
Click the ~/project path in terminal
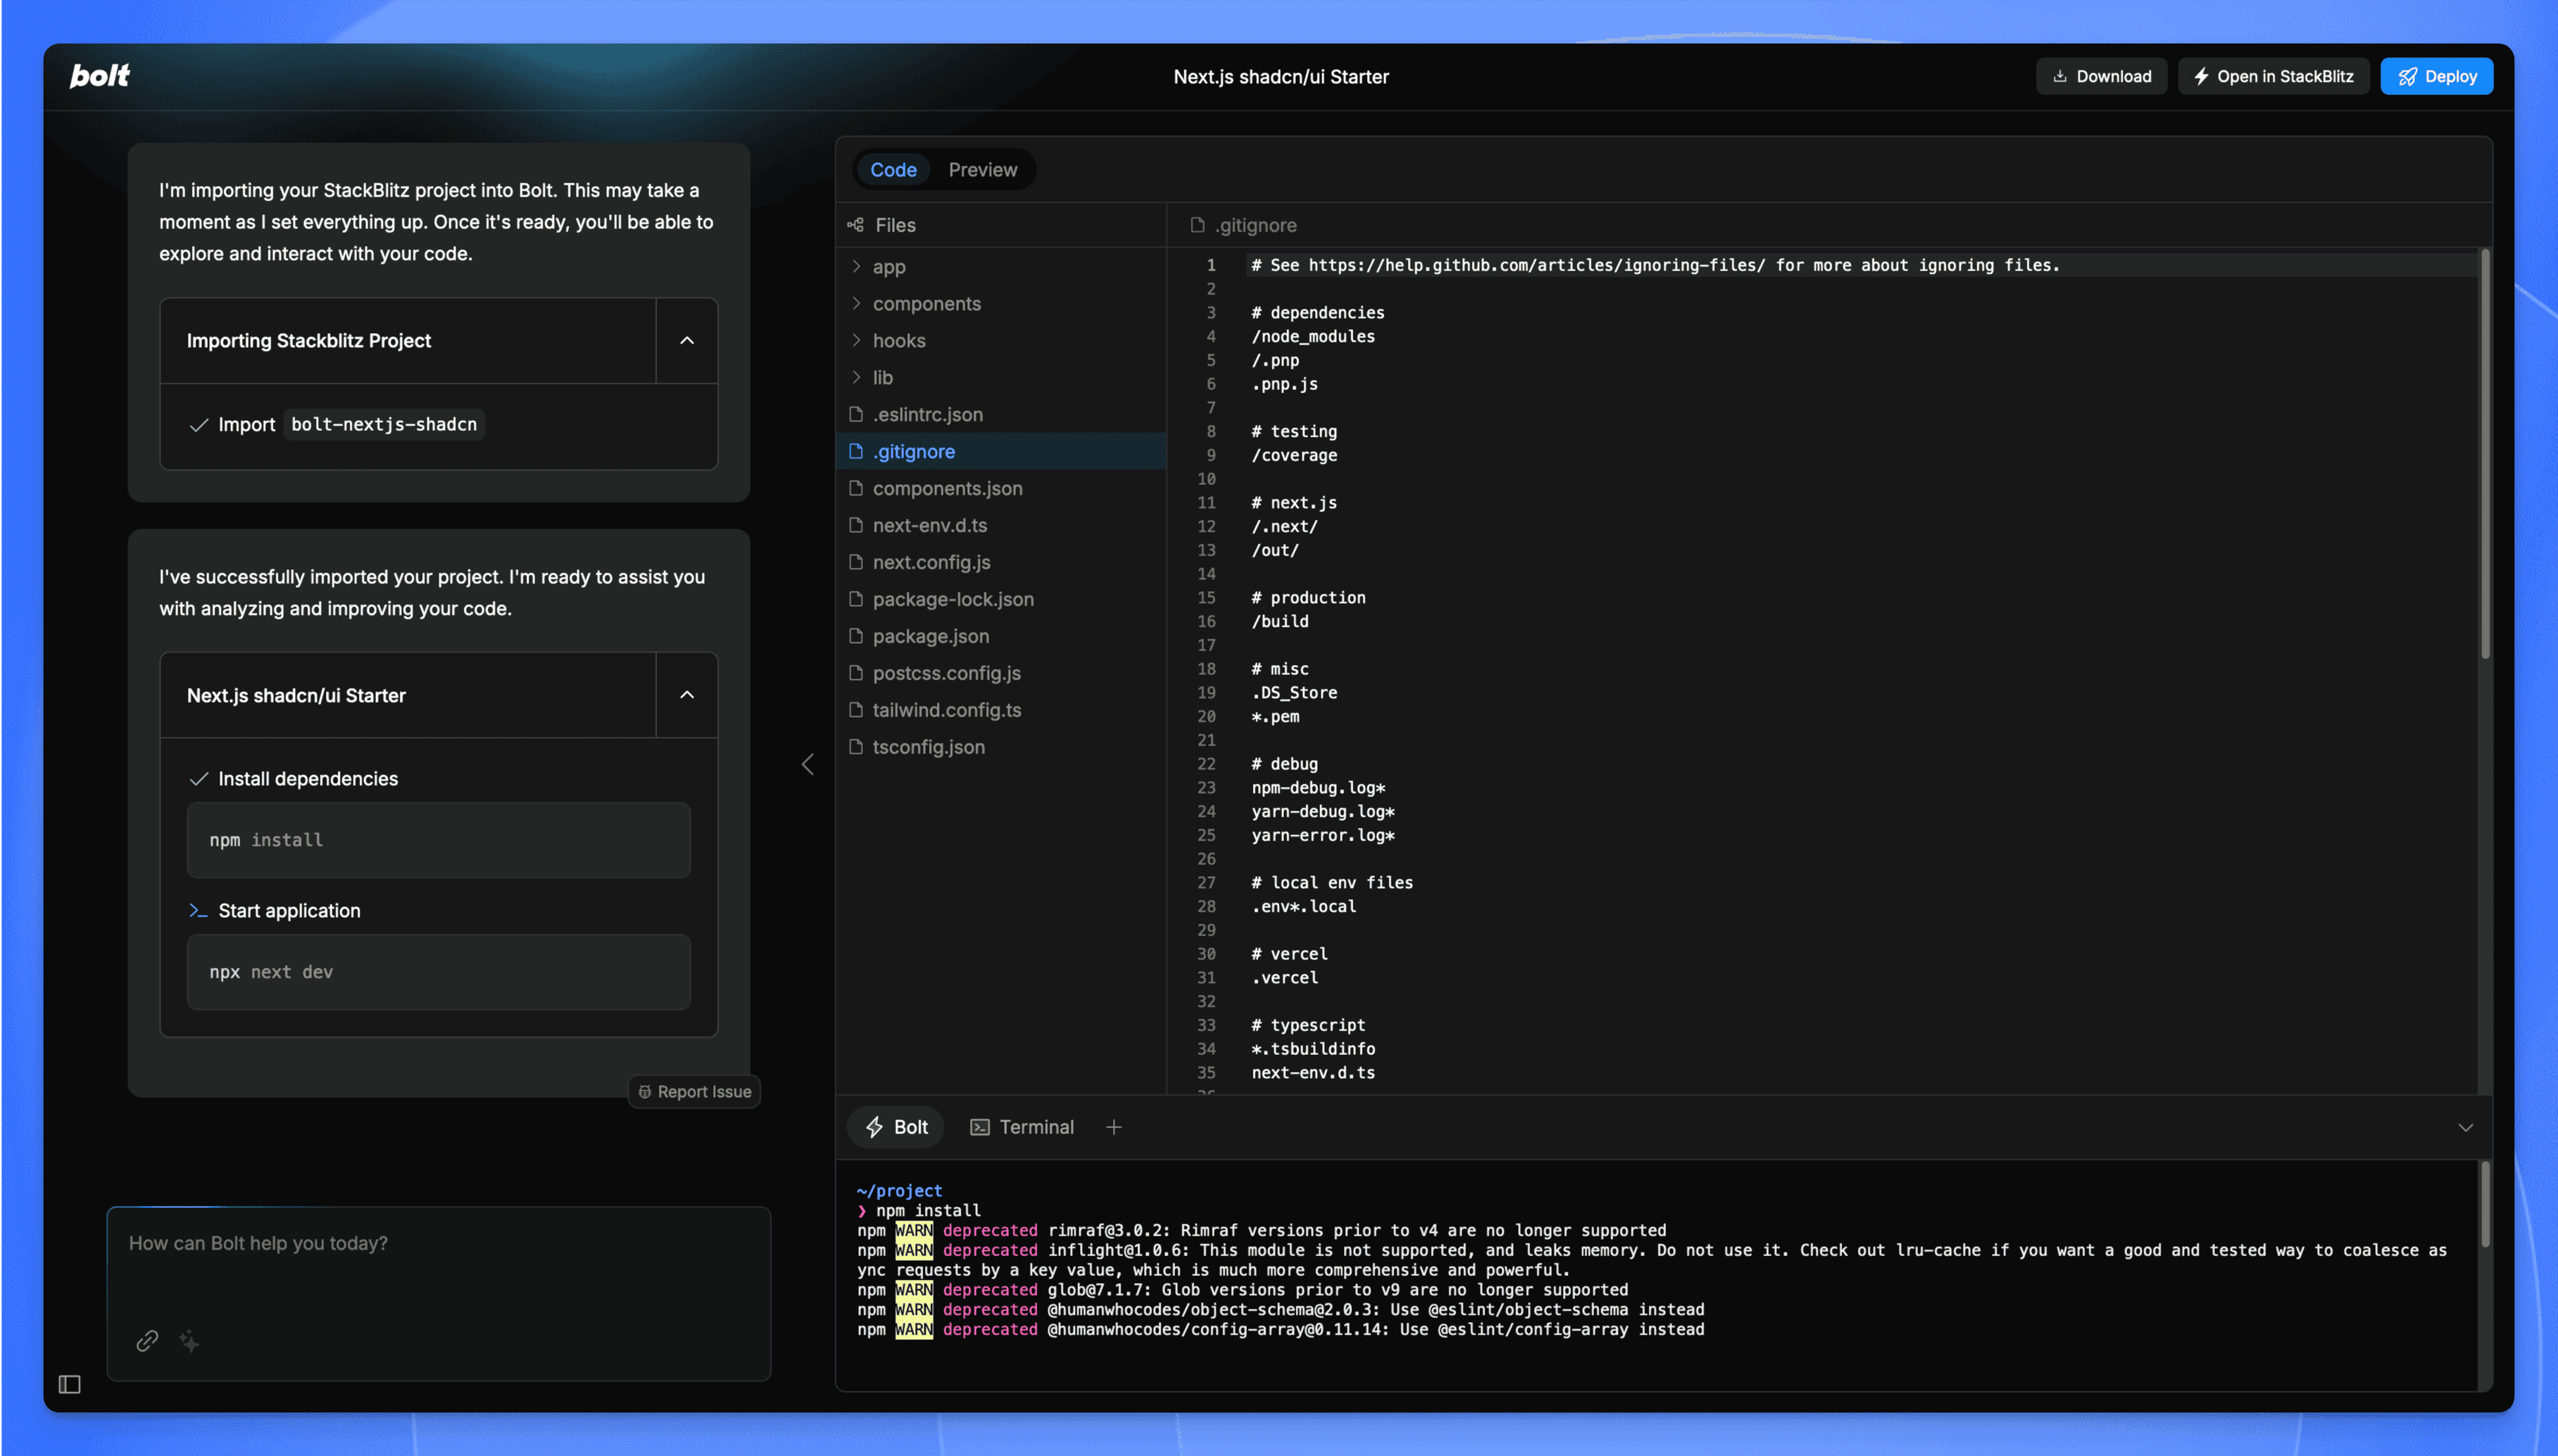click(899, 1191)
